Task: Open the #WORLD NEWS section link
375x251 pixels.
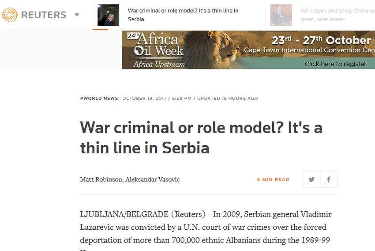Action: [x=99, y=99]
